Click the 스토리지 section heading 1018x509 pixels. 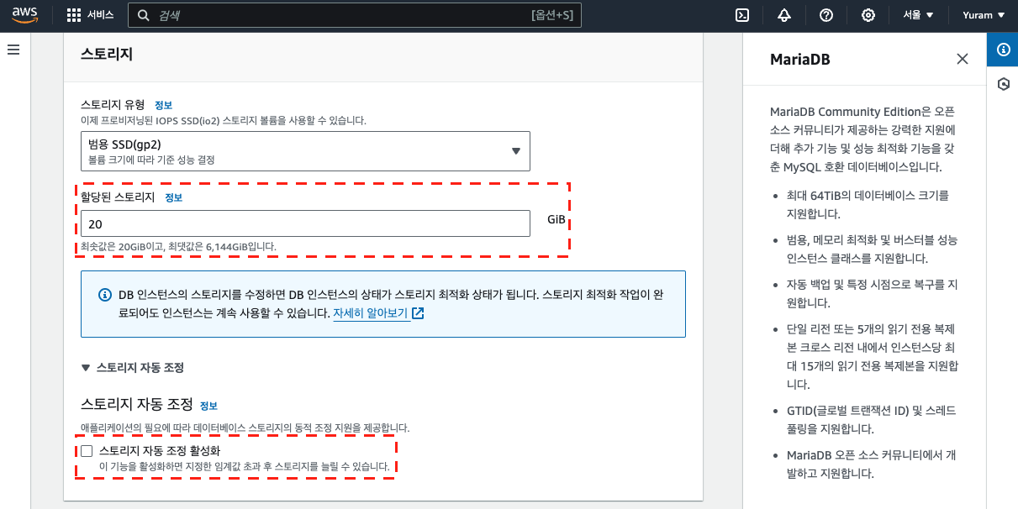[107, 55]
